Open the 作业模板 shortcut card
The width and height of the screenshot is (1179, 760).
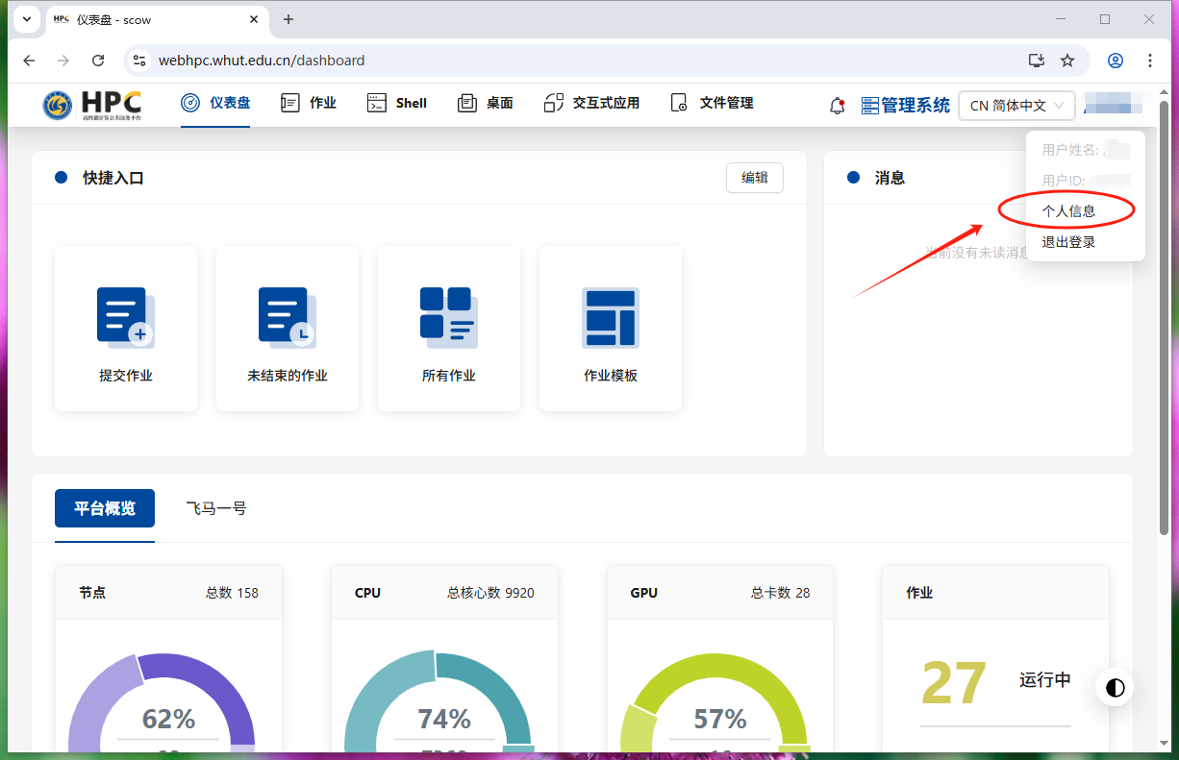click(x=611, y=329)
